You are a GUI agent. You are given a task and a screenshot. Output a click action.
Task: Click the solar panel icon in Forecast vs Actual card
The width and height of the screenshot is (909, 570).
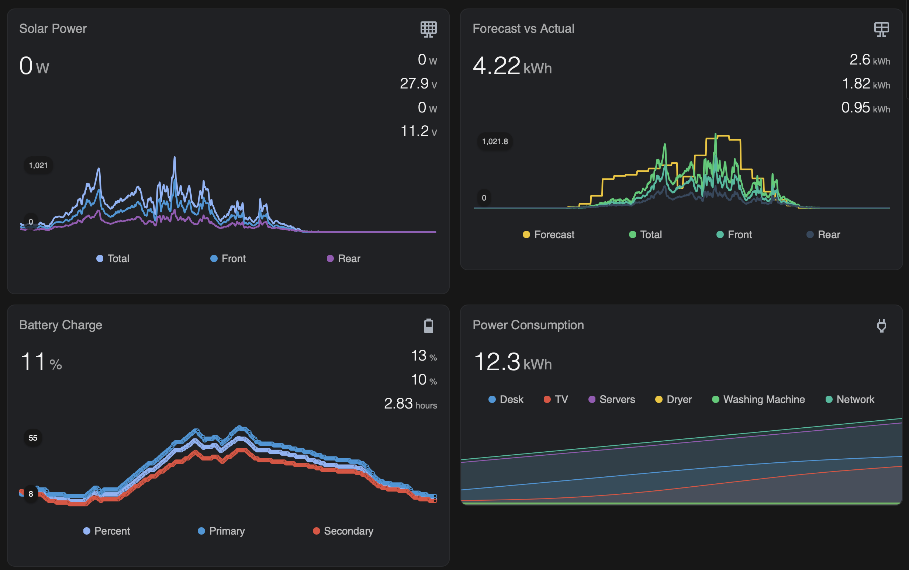tap(881, 29)
